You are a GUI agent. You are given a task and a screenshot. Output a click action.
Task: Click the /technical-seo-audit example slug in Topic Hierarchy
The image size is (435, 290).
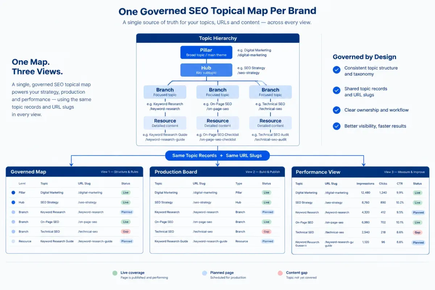pyautogui.click(x=270, y=140)
